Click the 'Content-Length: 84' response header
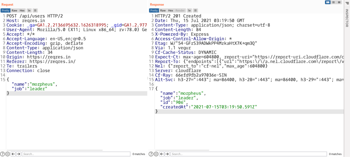The image size is (350, 157). [x=178, y=30]
